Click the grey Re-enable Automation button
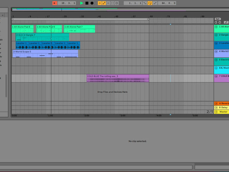The height and width of the screenshot is (172, 229). point(108,3)
